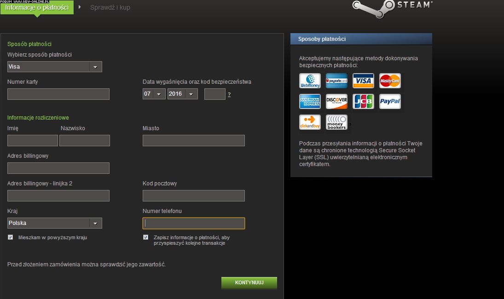Click the American Express icon

[x=310, y=102]
